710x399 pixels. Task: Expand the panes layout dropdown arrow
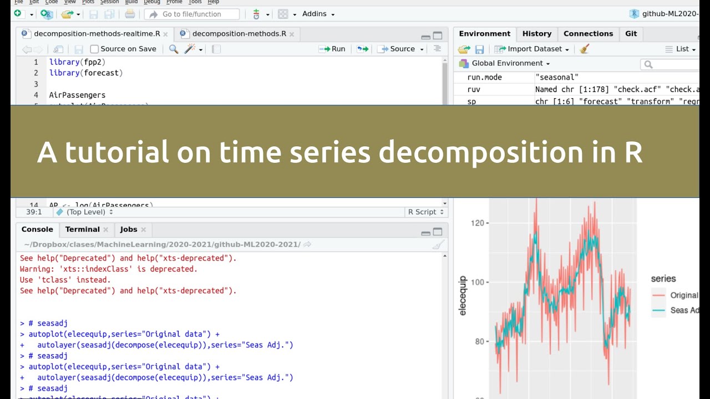(295, 14)
